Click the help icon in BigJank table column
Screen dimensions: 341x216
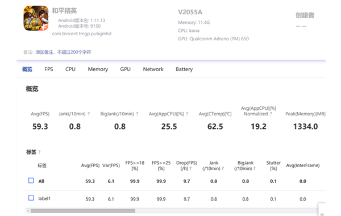click(255, 168)
